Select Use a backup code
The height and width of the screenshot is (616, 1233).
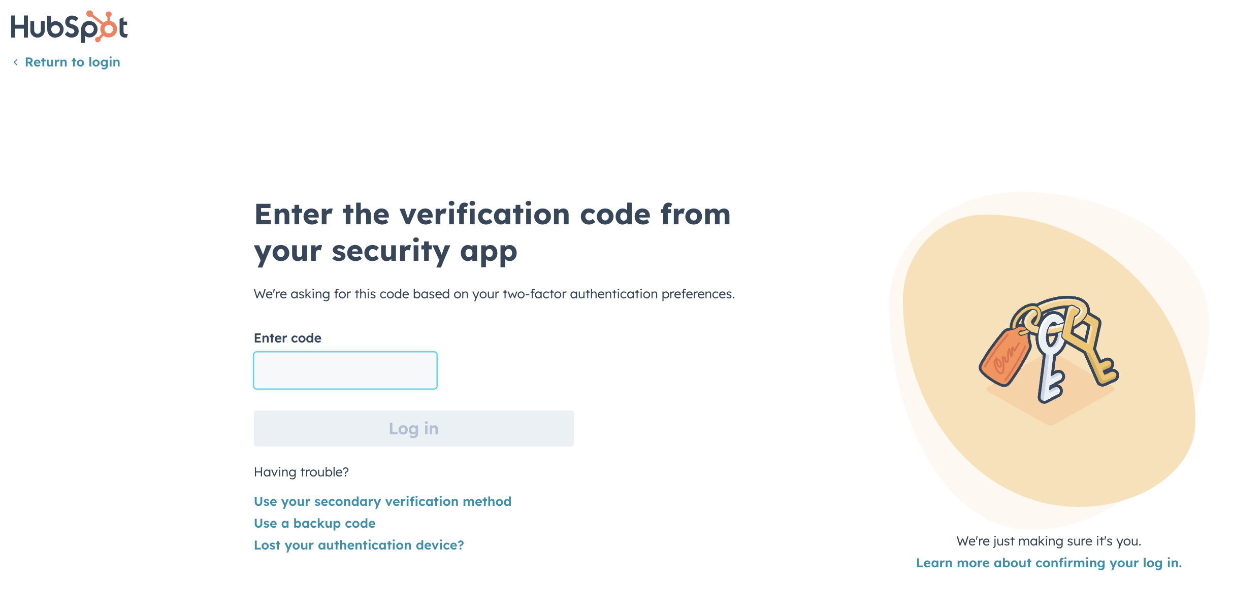[x=314, y=523]
